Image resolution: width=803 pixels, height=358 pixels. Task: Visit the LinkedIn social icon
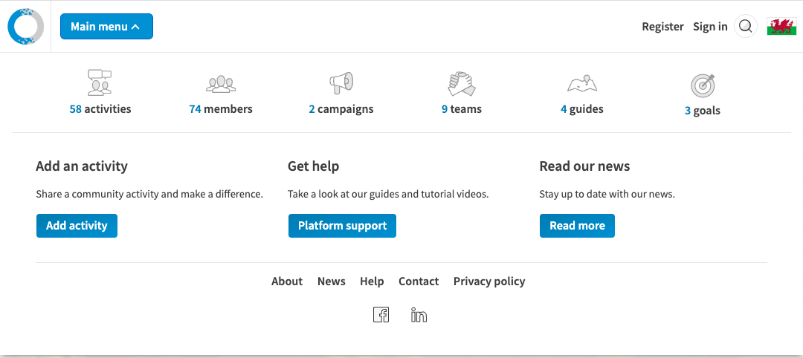pyautogui.click(x=419, y=315)
